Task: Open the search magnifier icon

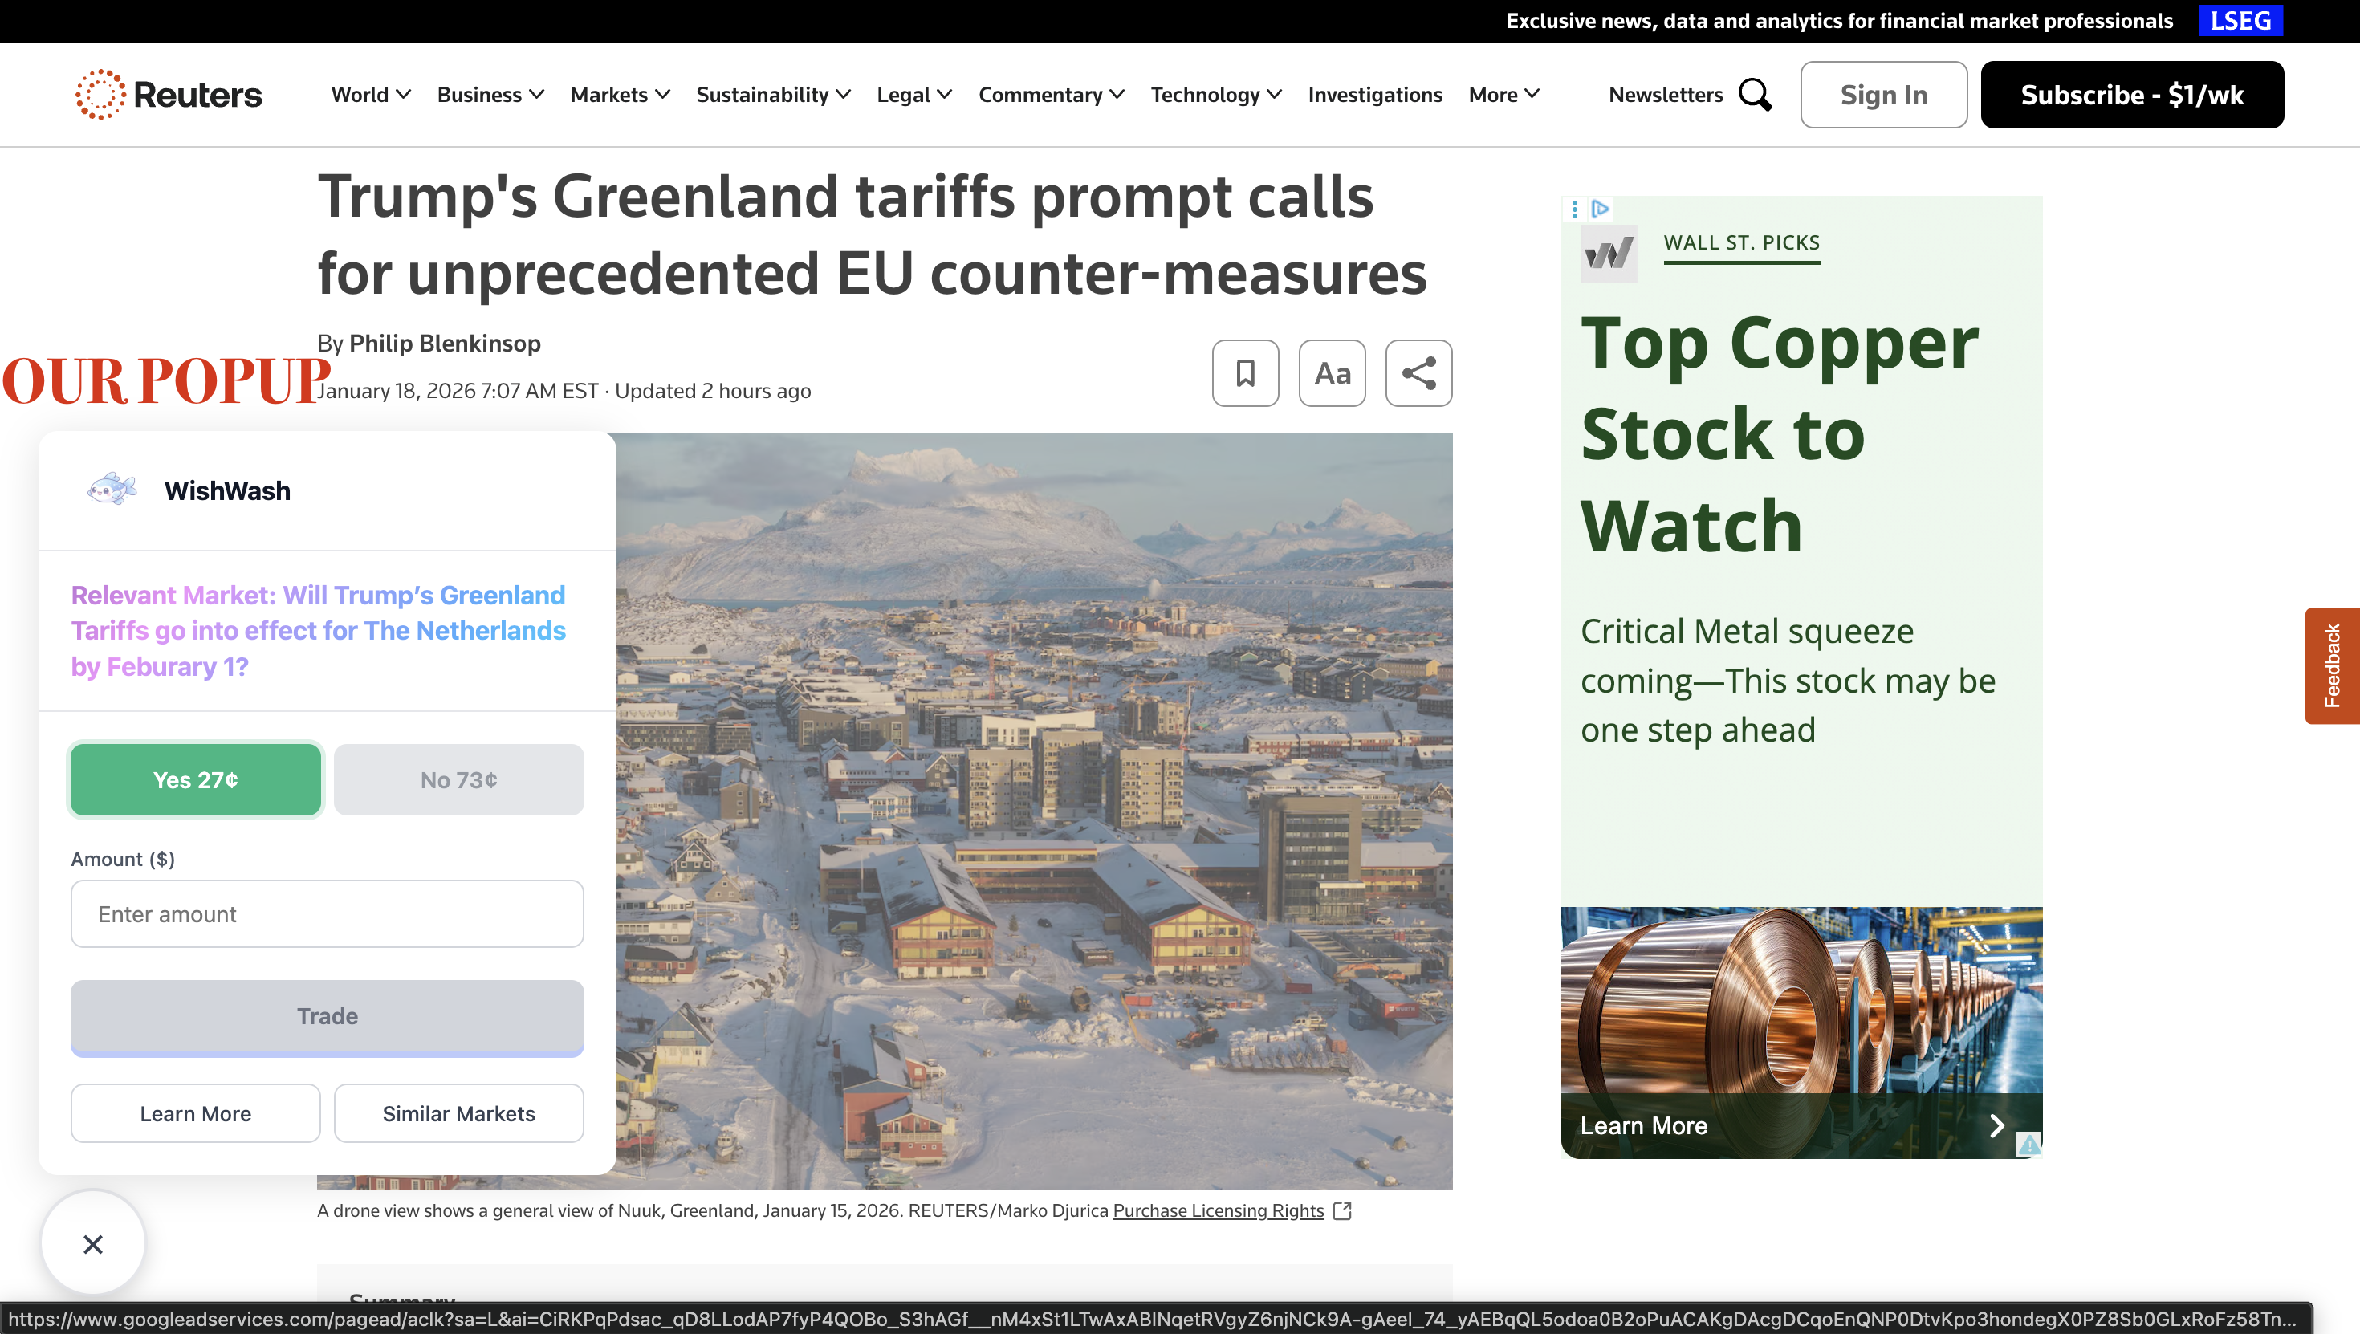Action: tap(1755, 95)
